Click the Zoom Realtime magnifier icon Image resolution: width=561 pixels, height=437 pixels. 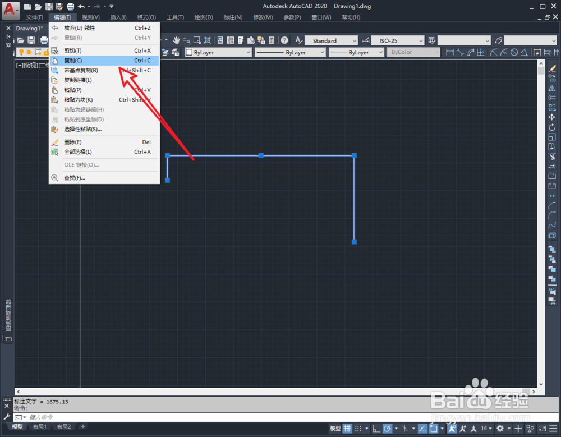pyautogui.click(x=187, y=40)
